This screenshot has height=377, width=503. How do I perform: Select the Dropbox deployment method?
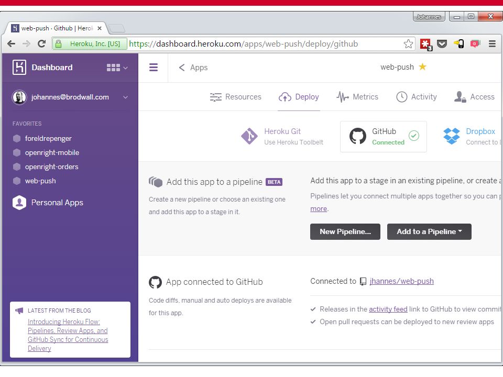[x=472, y=137]
